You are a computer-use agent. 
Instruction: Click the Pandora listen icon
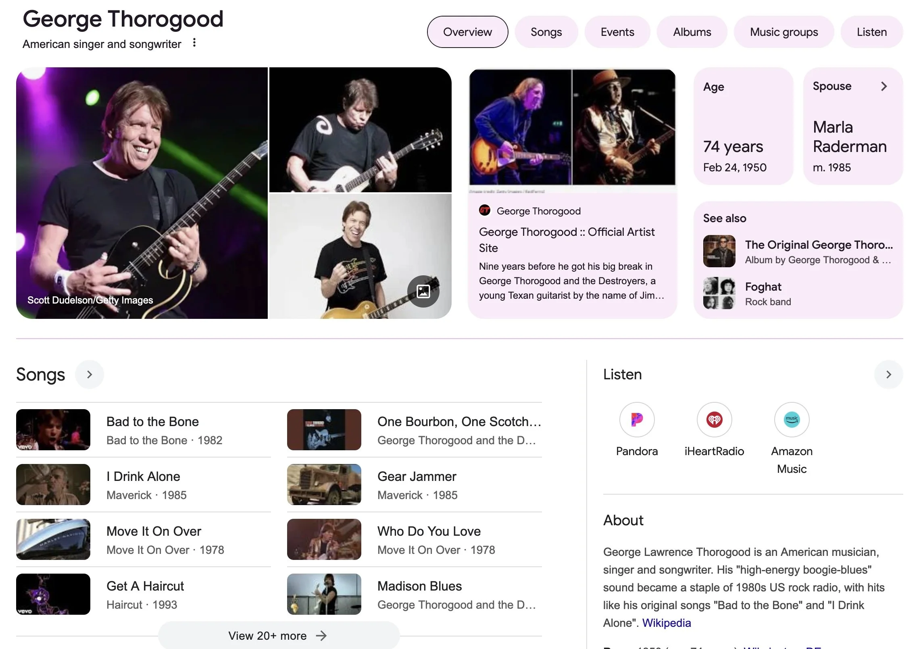coord(637,420)
